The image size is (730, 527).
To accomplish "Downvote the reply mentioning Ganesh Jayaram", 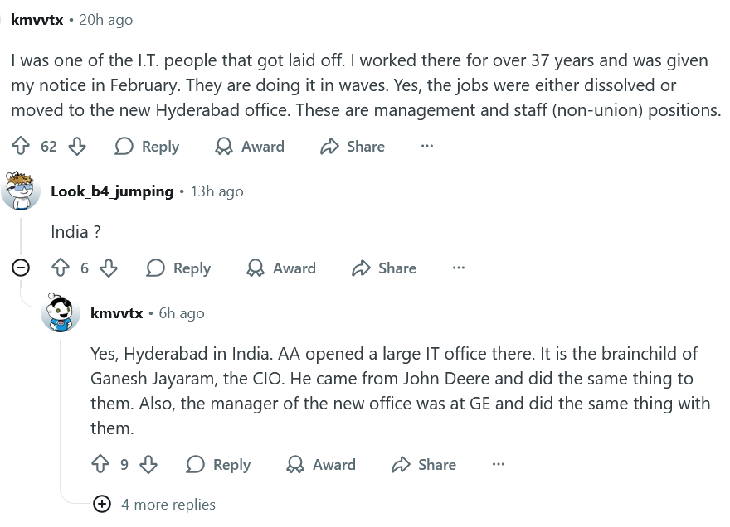I will click(148, 465).
